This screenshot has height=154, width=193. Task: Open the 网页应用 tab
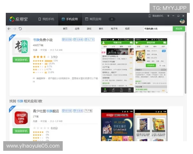click(93, 19)
